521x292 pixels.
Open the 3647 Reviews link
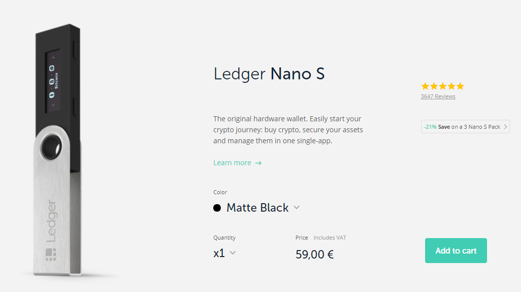(438, 96)
